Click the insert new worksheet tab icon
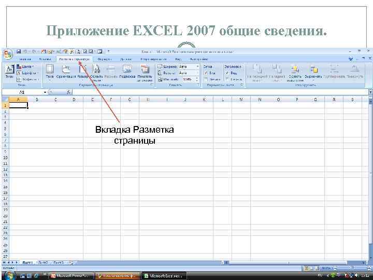Screen dimensions: 373x280 [x=71, y=262]
